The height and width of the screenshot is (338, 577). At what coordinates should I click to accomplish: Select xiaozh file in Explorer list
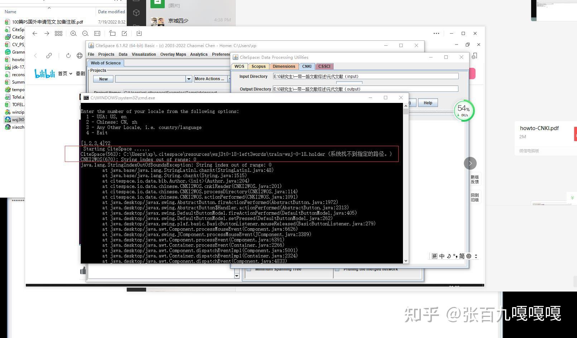click(x=14, y=127)
